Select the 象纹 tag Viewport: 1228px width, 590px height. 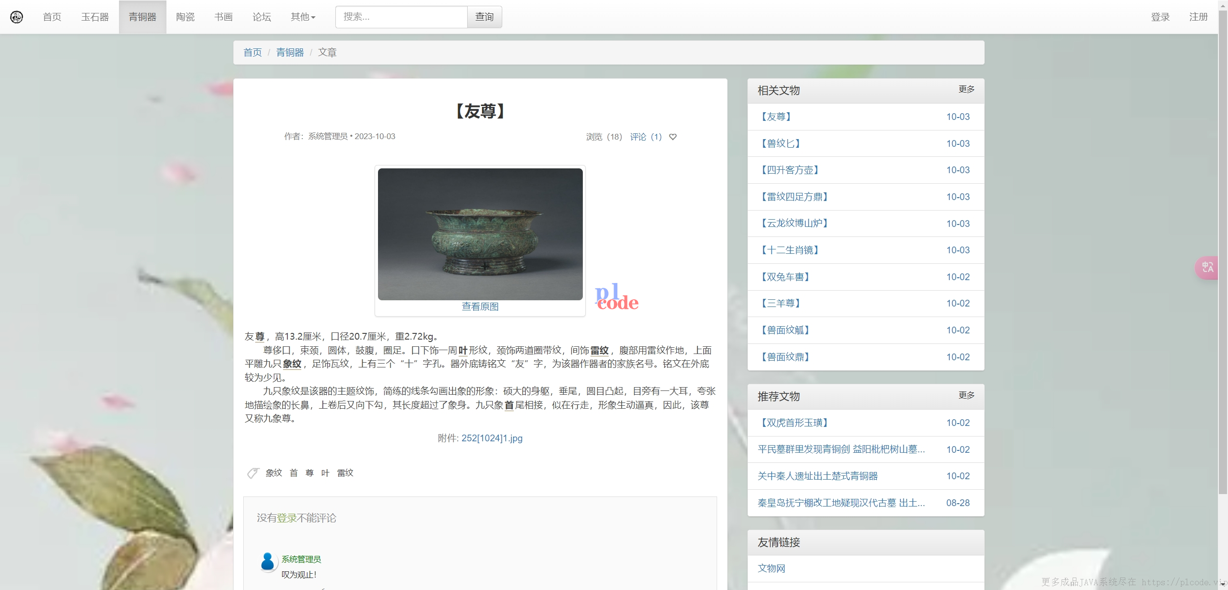tap(274, 473)
